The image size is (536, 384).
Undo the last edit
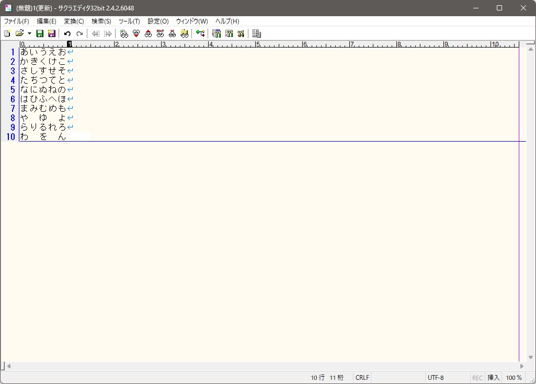[x=67, y=33]
